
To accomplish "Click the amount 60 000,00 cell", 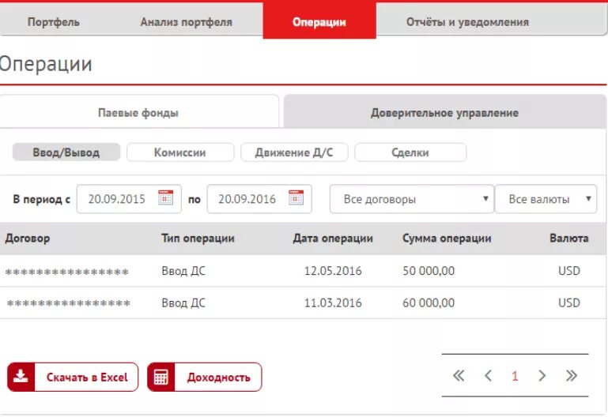I will click(429, 302).
